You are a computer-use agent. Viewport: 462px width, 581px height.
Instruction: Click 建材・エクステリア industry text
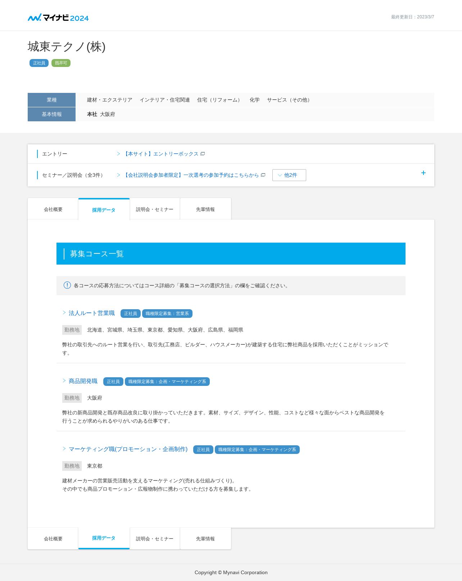click(110, 100)
